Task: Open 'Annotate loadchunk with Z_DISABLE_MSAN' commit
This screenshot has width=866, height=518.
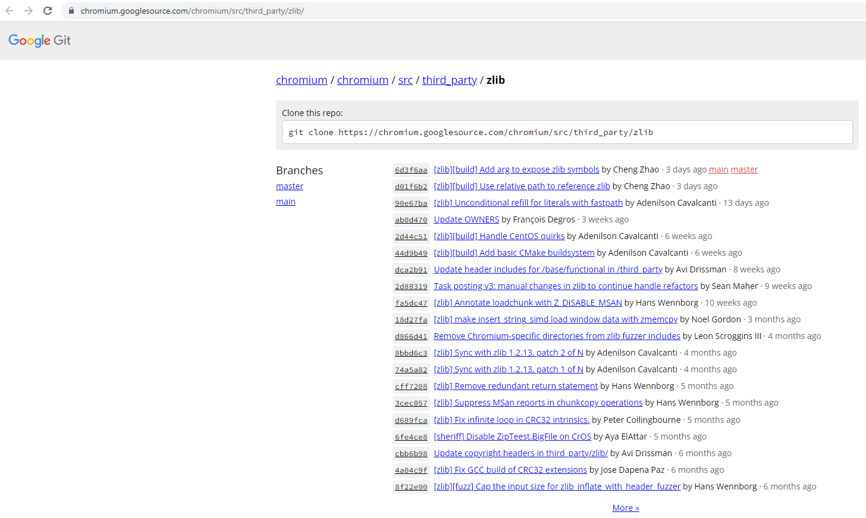Action: (x=528, y=303)
